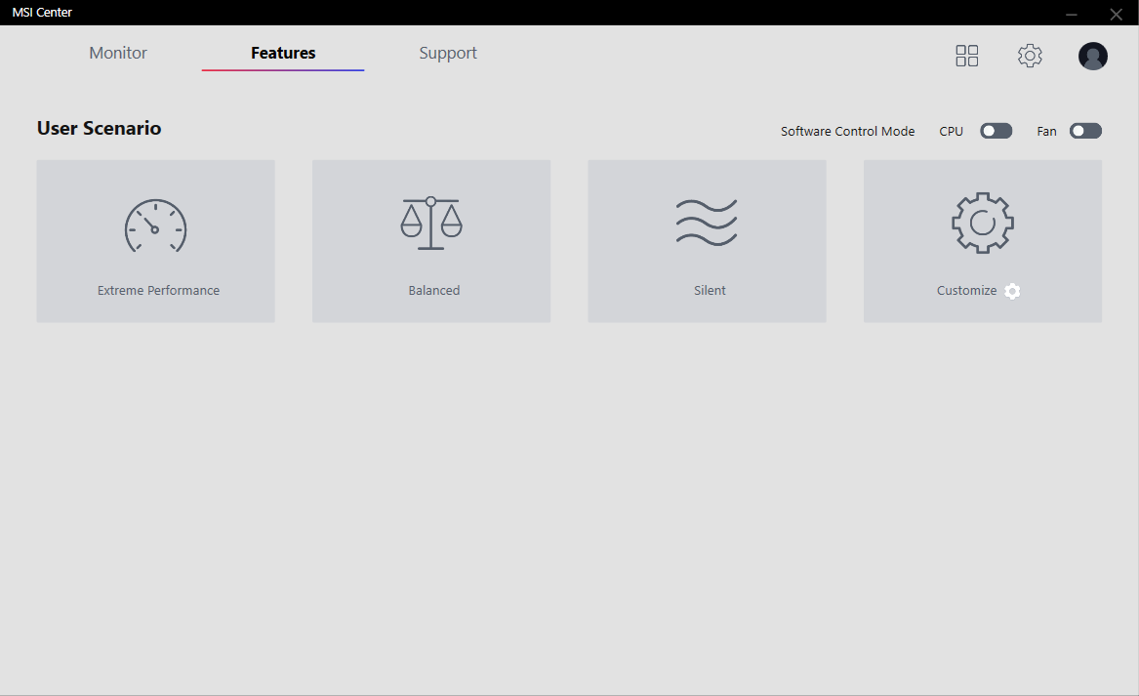Switch to the Monitor tab
The image size is (1139, 696).
point(118,53)
